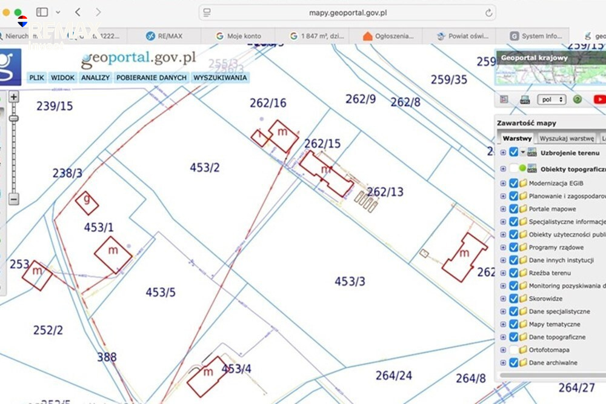Uncheck the Modernizacja EGiB checkbox
606x404 pixels.
pyautogui.click(x=513, y=183)
